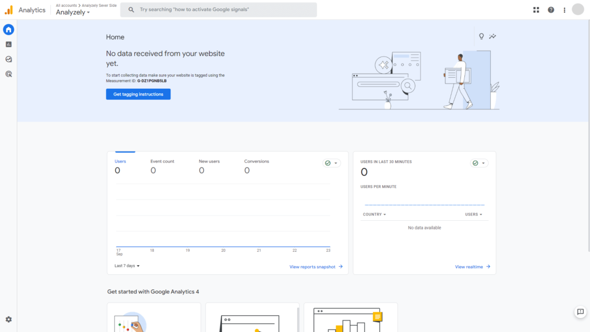Select the New users metric tab
The image size is (590, 332).
209,166
